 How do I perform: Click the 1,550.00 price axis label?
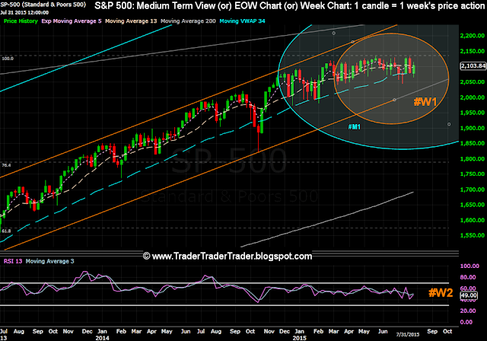[473, 236]
